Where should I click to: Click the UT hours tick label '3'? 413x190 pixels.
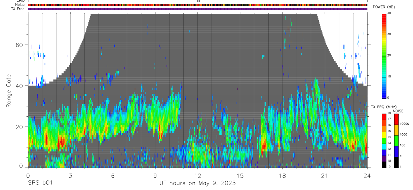70,175
